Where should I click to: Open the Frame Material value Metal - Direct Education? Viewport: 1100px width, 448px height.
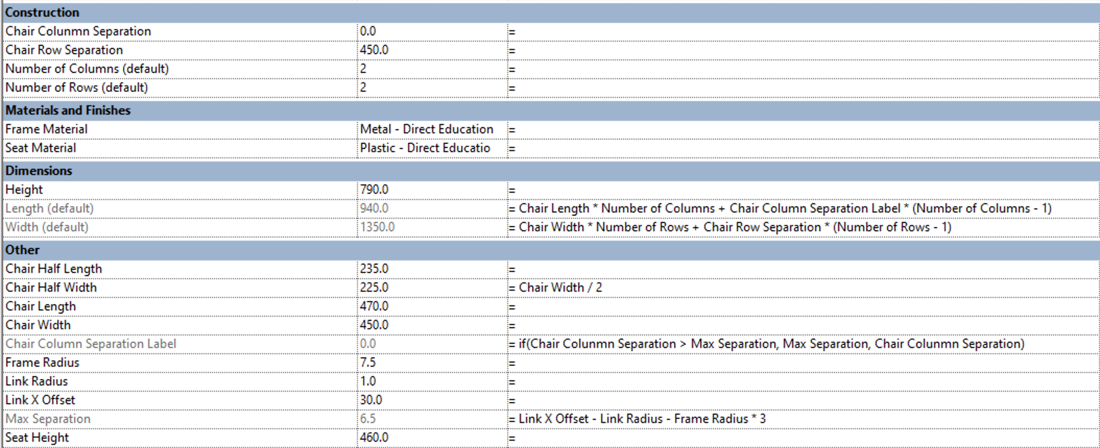[432, 129]
